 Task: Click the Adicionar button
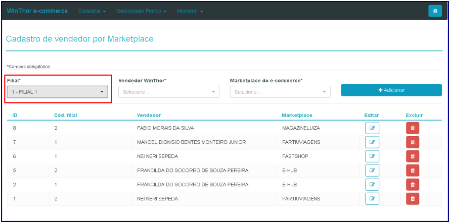point(391,90)
